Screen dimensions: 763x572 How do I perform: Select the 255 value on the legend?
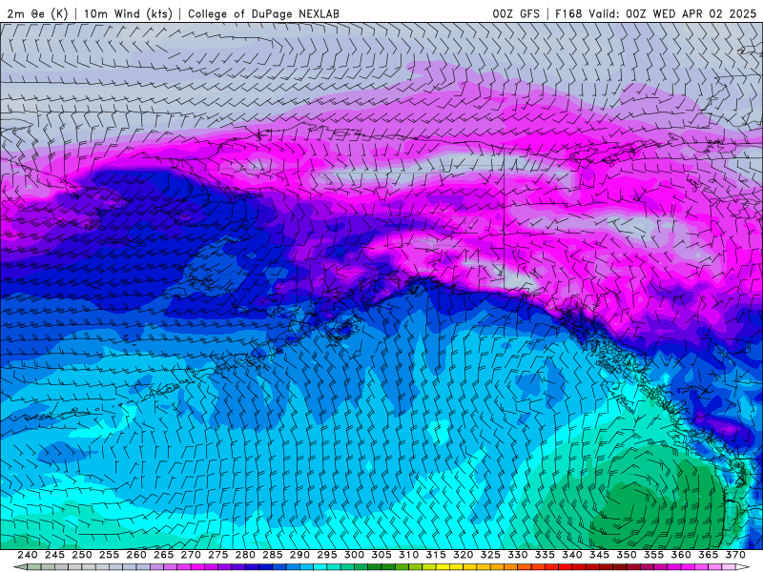(x=109, y=555)
